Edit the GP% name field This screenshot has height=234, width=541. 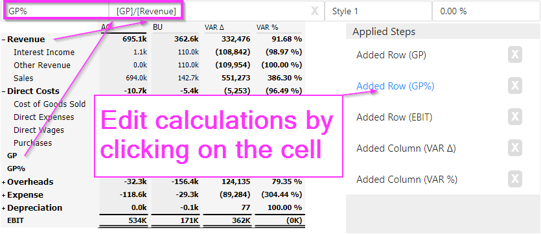pos(57,11)
